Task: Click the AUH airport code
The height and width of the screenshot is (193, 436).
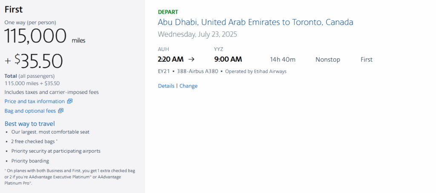Action: tap(163, 49)
